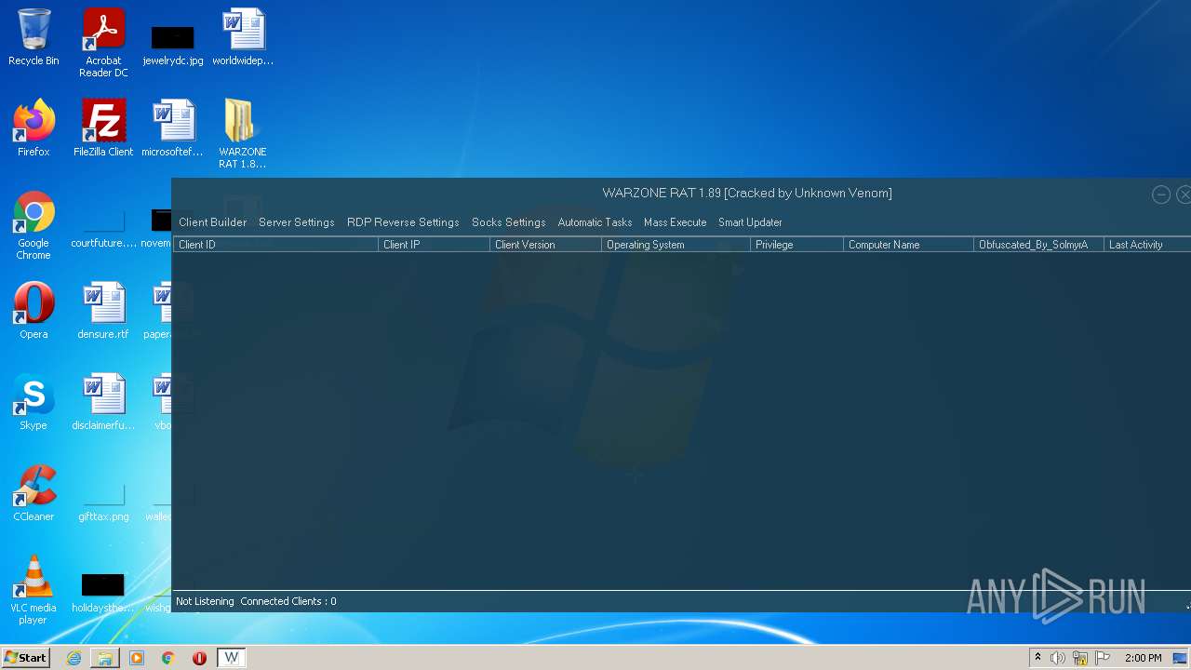The image size is (1191, 670).
Task: Click the 2:00 PM taskbar clock
Action: click(1143, 658)
